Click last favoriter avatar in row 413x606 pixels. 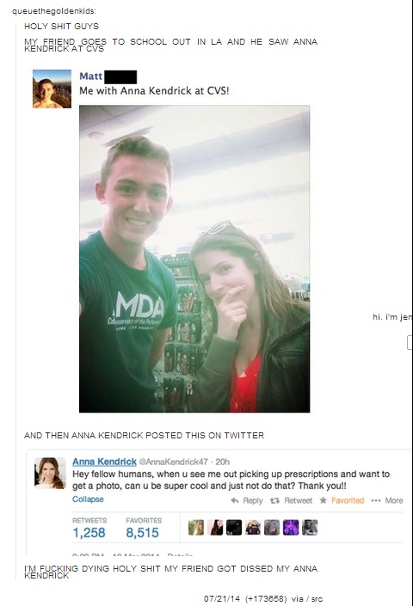310,528
